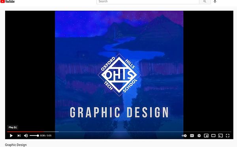The width and height of the screenshot is (237, 147).
Task: Enable theater mode view
Action: click(x=213, y=136)
